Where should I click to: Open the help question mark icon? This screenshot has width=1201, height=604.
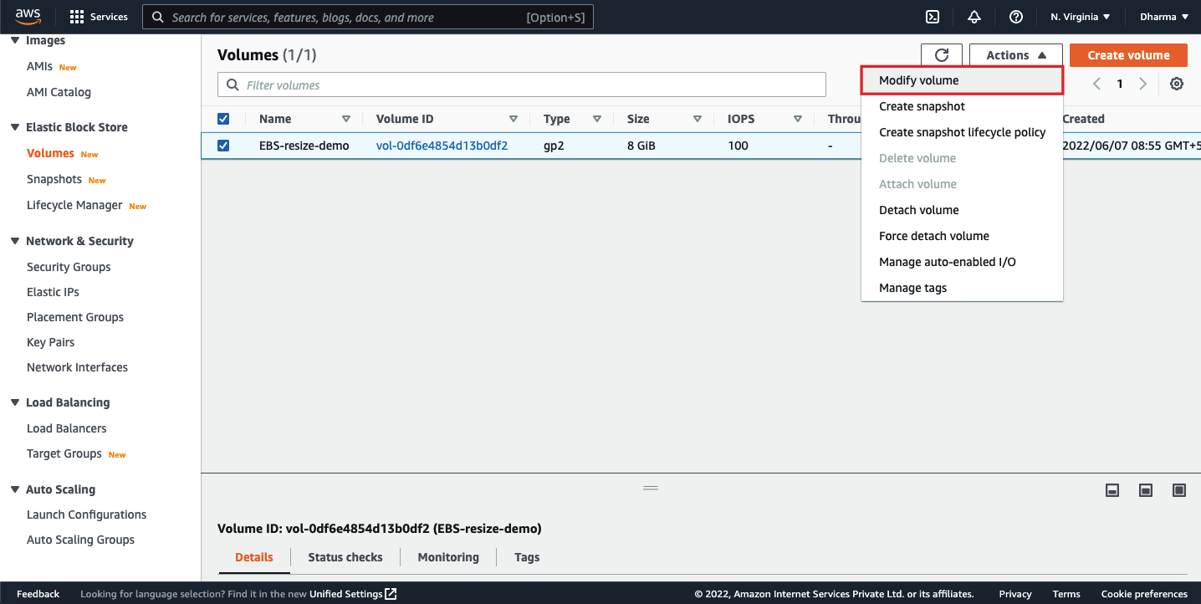click(1016, 17)
